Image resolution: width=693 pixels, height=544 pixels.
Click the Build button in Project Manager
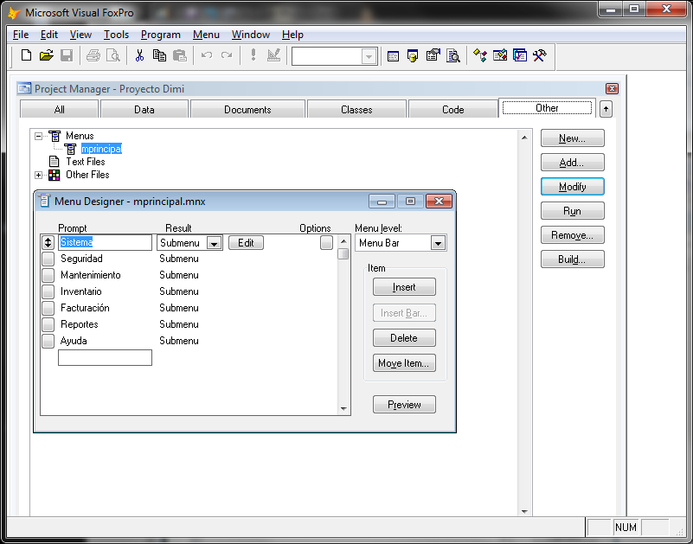pos(572,259)
